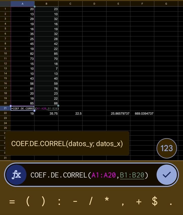Screen dimensions: 183x215
Task: Select cell containing 669.0394737
Action: click(x=142, y=114)
